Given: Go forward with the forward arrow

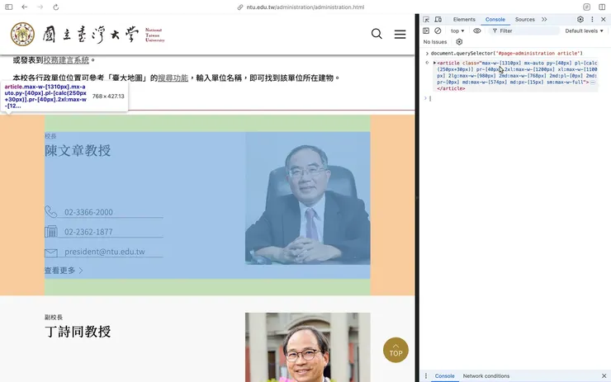Looking at the screenshot, I should pos(40,7).
